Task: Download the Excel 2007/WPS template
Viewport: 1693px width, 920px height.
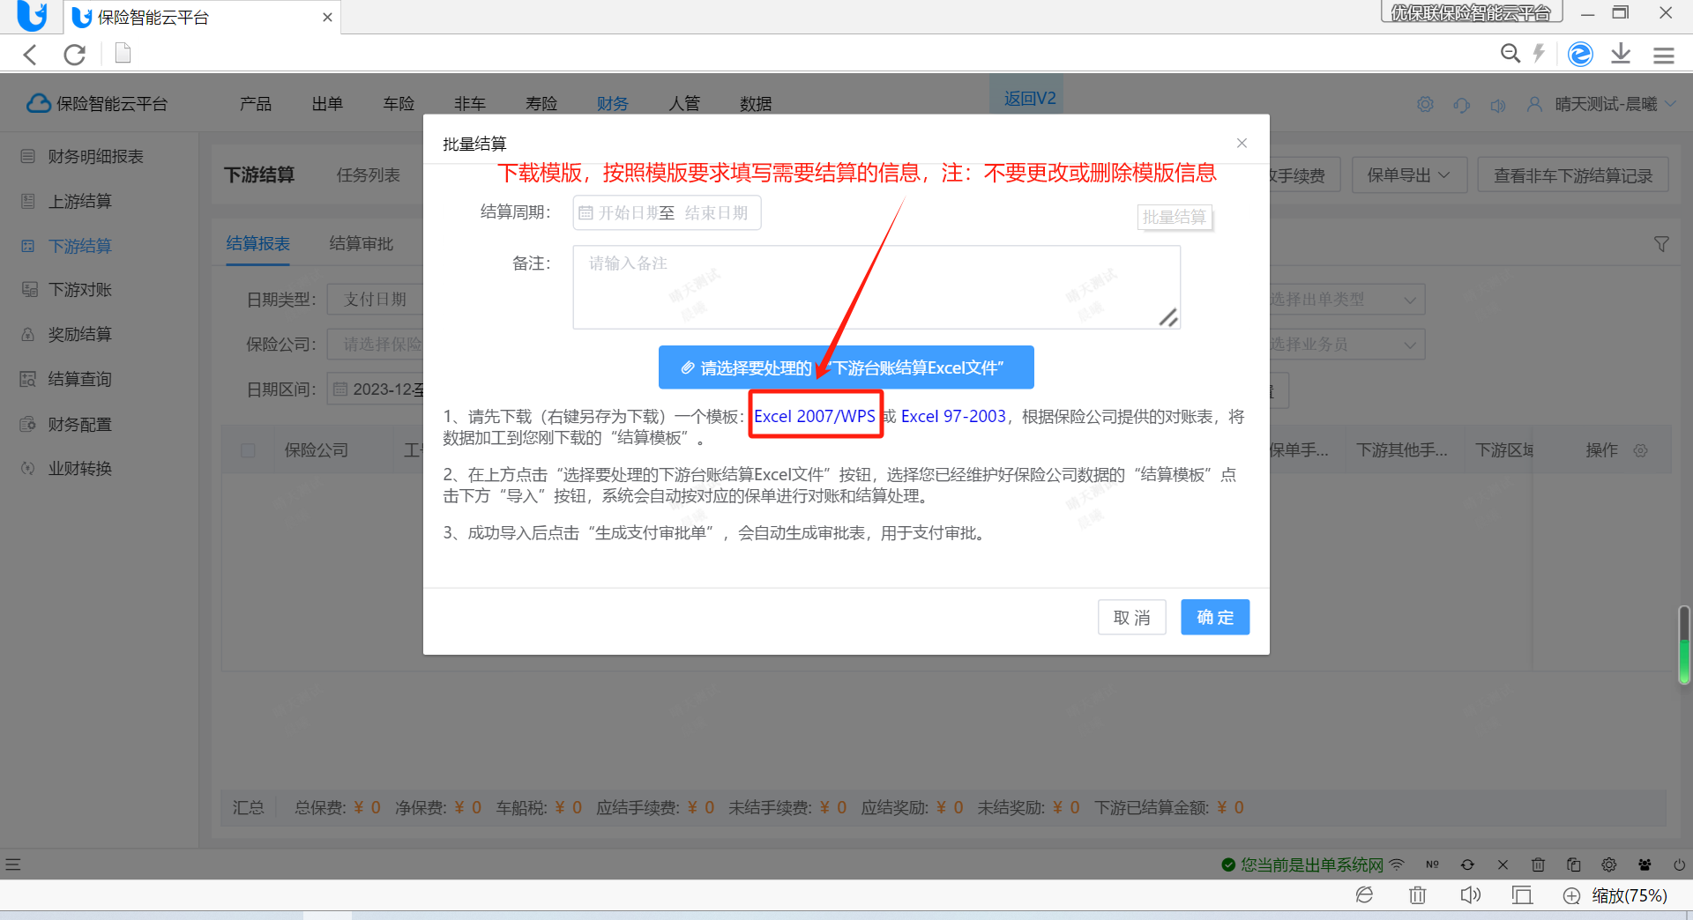Action: [x=815, y=416]
